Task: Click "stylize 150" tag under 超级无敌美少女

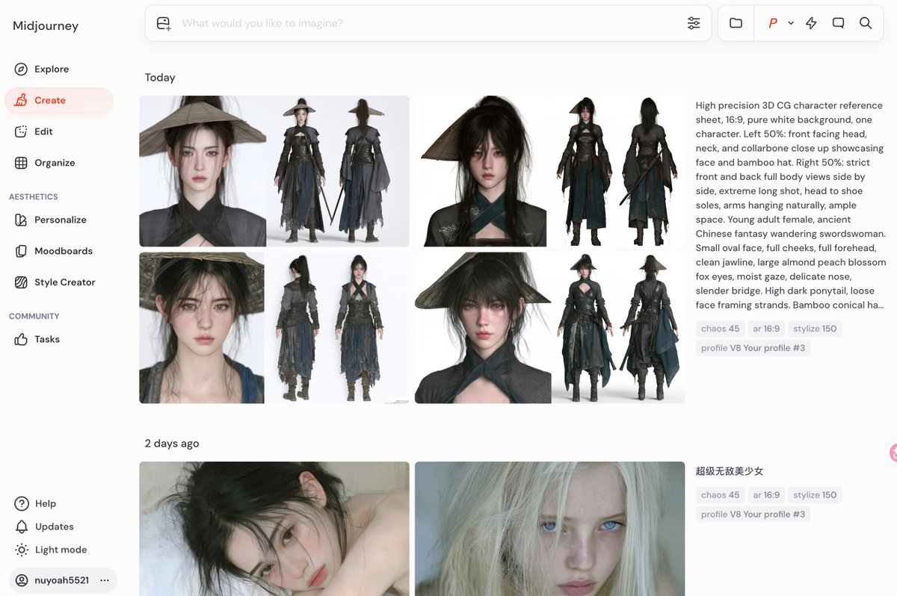Action: coord(815,494)
